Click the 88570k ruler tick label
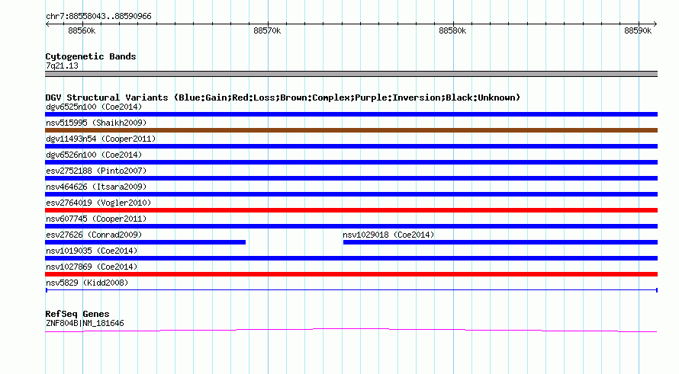Image resolution: width=679 pixels, height=374 pixels. (267, 30)
